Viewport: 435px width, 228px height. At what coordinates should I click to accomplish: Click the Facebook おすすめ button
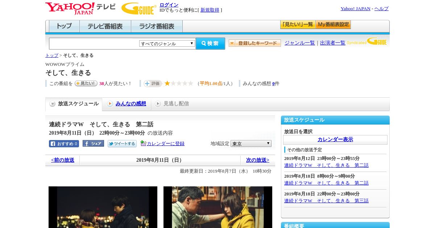point(64,144)
